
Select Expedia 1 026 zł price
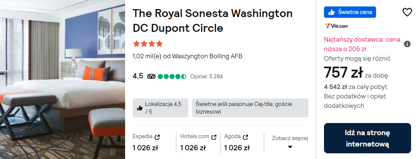[x=145, y=148]
